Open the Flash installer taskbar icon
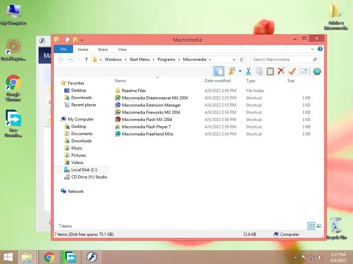This screenshot has height=264, width=353. coord(92,257)
